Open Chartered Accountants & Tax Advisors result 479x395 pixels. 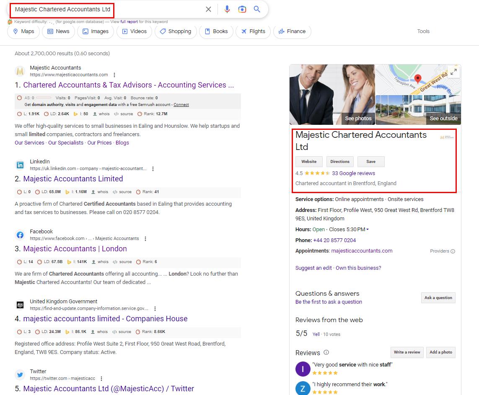(x=129, y=85)
